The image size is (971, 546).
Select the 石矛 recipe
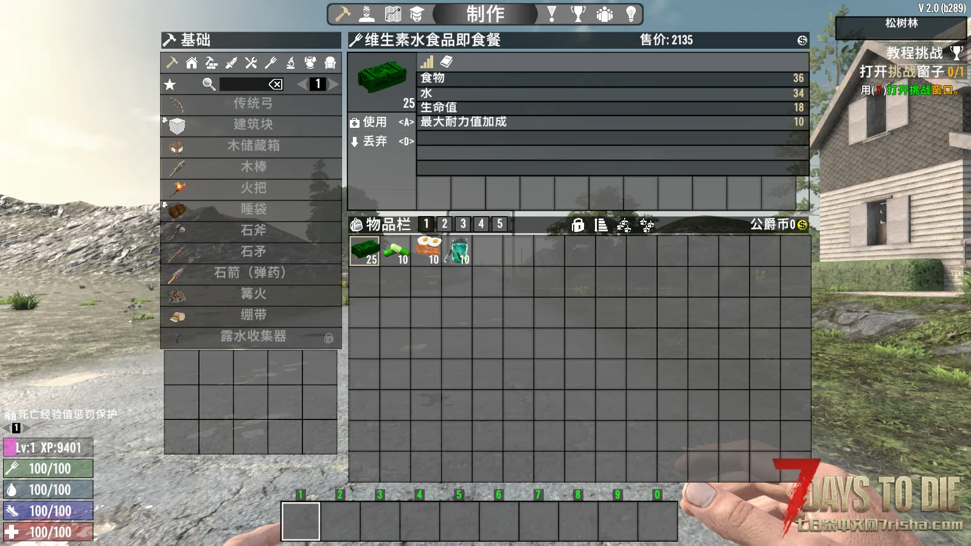(x=251, y=252)
